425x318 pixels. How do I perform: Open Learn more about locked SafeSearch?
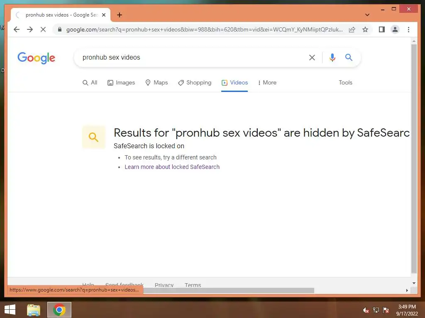(x=172, y=167)
